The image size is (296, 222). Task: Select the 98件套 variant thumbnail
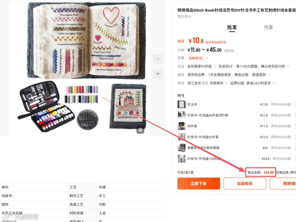(181, 126)
